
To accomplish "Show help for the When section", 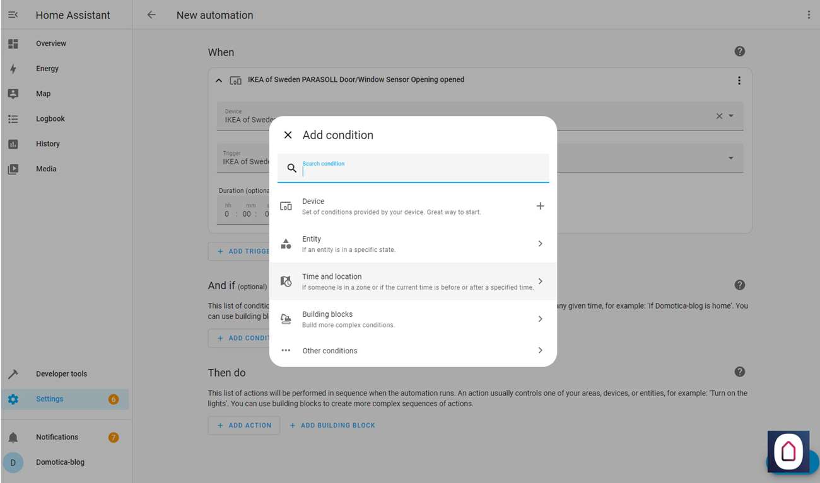I will point(740,52).
